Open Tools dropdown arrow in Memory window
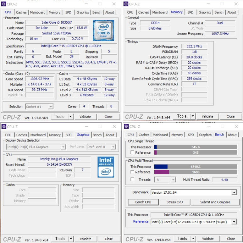 193,116
